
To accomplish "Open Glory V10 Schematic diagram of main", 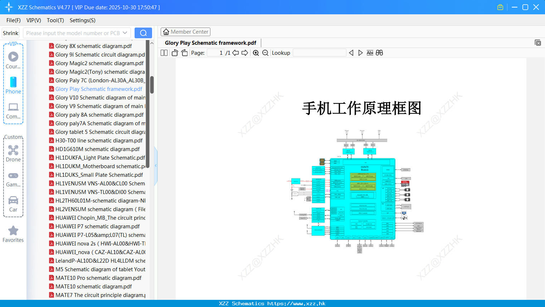I will pos(97,98).
